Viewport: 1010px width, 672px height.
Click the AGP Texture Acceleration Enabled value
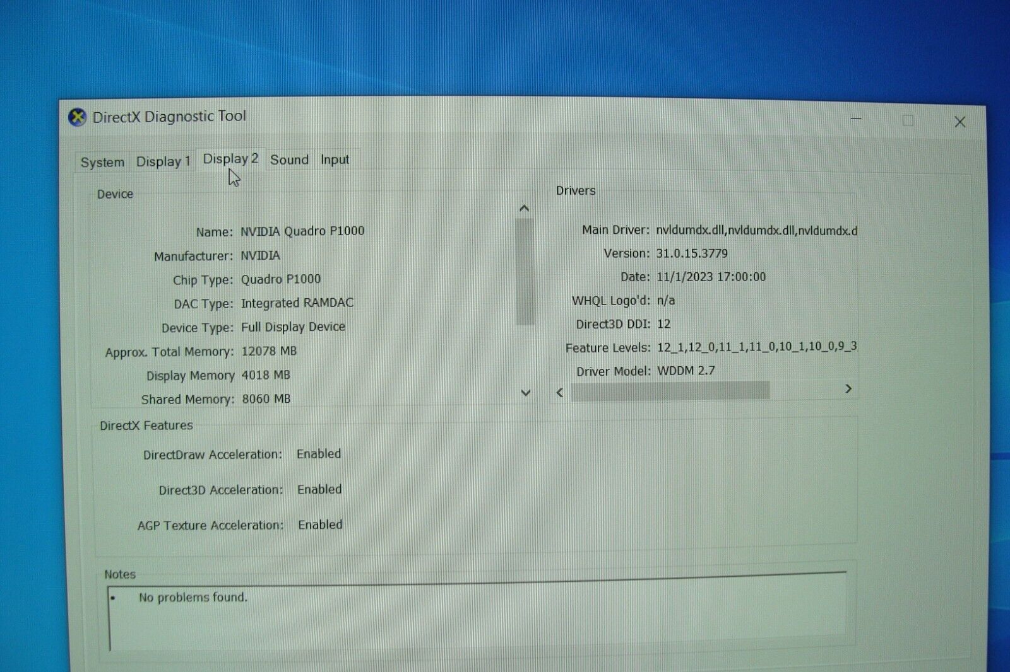pos(320,524)
